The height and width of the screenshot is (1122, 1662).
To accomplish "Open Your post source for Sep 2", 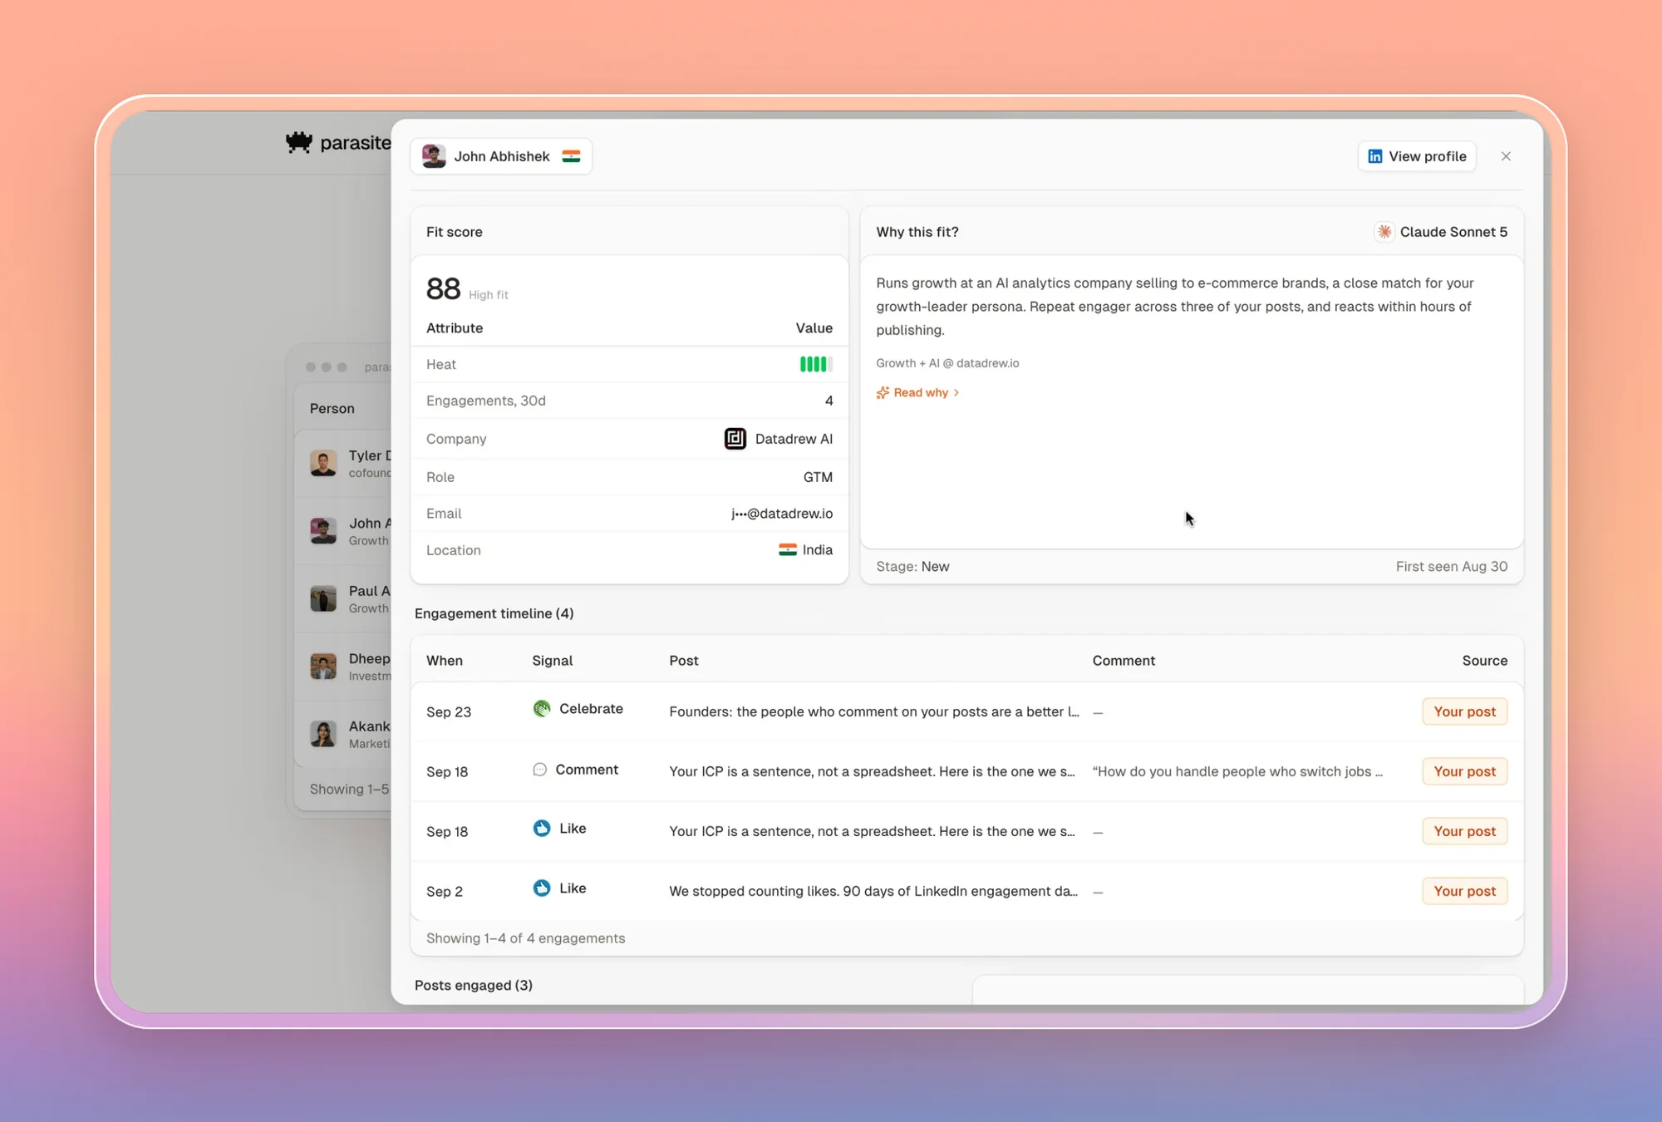I will [1464, 891].
